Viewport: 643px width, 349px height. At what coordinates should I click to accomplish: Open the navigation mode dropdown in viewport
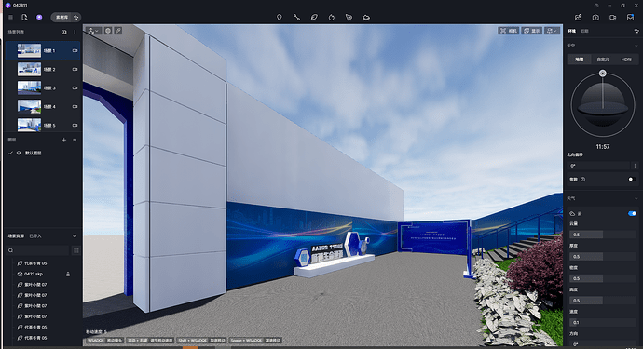[93, 31]
